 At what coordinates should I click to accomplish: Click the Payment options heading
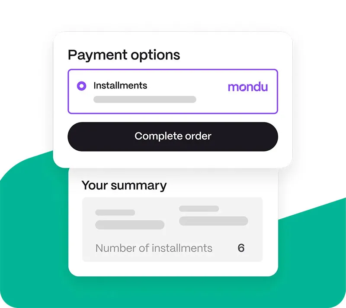tap(124, 55)
